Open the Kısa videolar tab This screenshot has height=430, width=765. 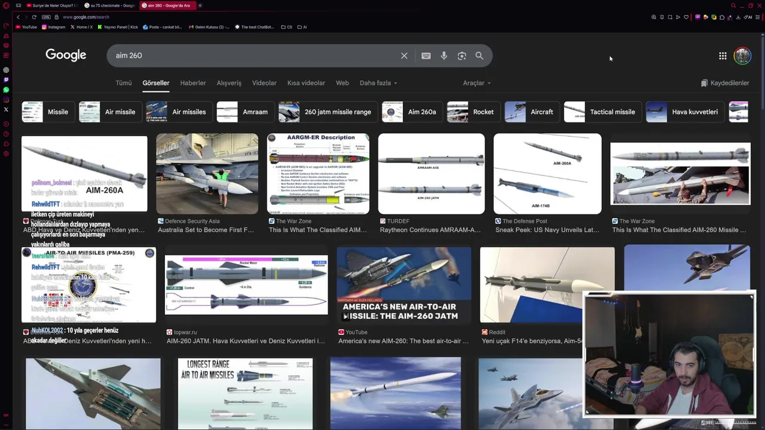tap(306, 83)
